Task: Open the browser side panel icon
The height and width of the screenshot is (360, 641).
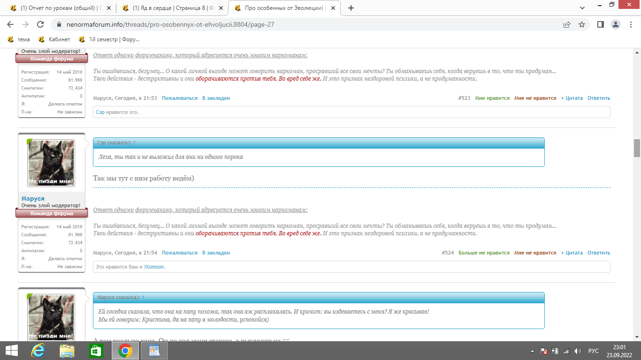Action: coord(600,24)
